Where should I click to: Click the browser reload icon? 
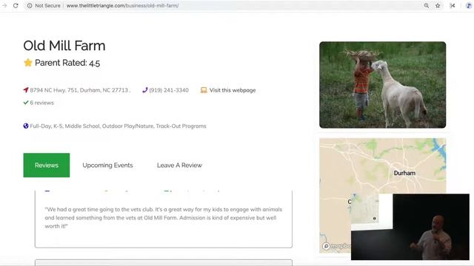click(x=16, y=5)
